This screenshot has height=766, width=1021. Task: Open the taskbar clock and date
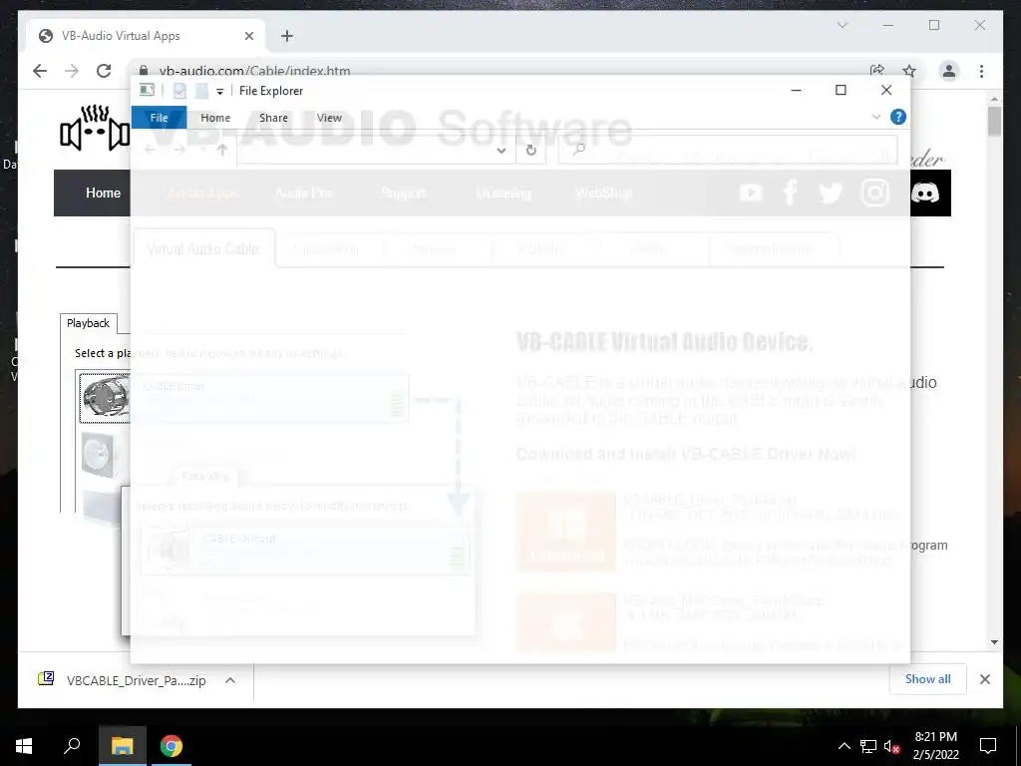click(935, 746)
